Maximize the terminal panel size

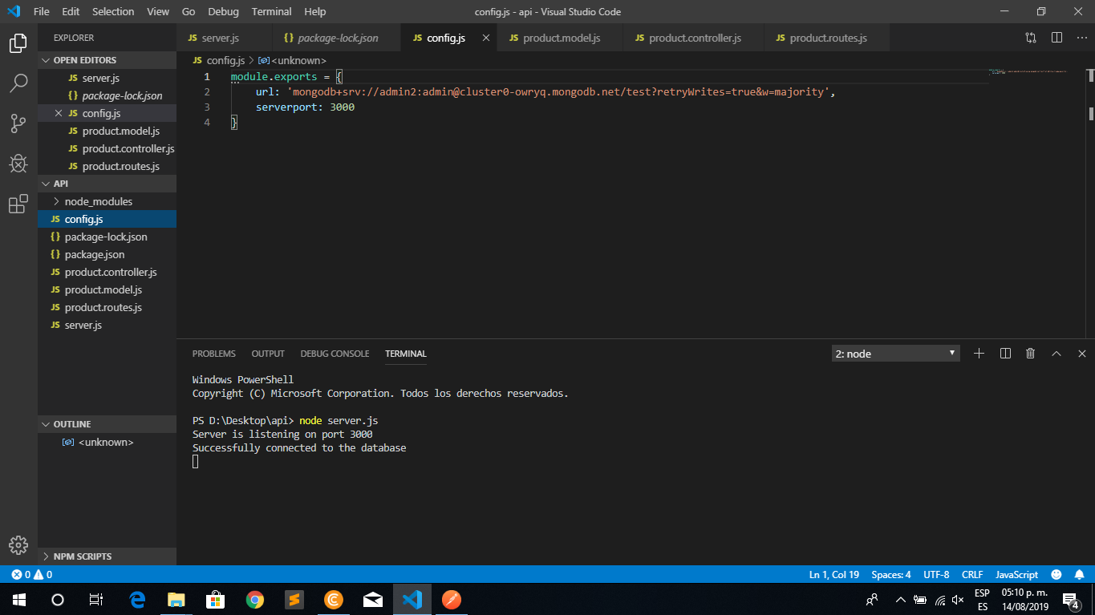[1056, 354]
